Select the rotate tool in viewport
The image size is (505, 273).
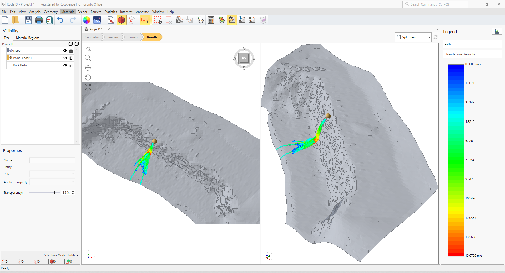pos(88,77)
